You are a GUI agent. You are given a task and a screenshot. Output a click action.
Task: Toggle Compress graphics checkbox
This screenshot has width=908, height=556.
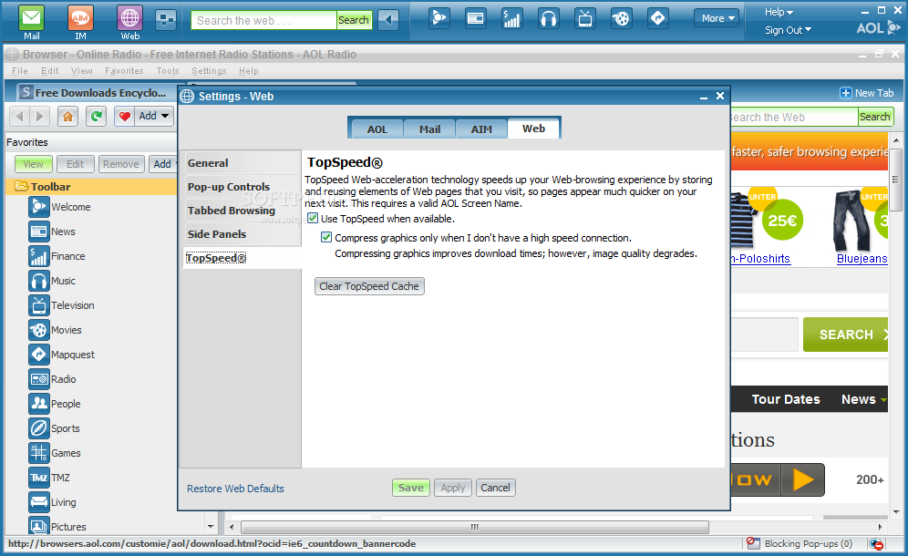click(x=326, y=238)
